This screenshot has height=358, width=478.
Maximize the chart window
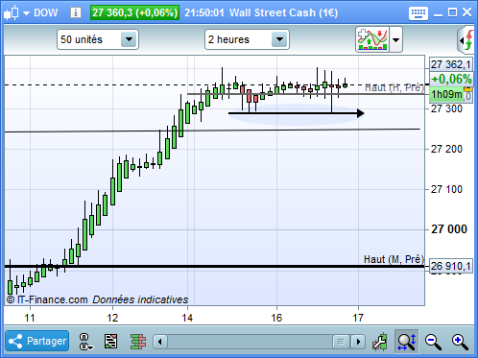(x=452, y=12)
